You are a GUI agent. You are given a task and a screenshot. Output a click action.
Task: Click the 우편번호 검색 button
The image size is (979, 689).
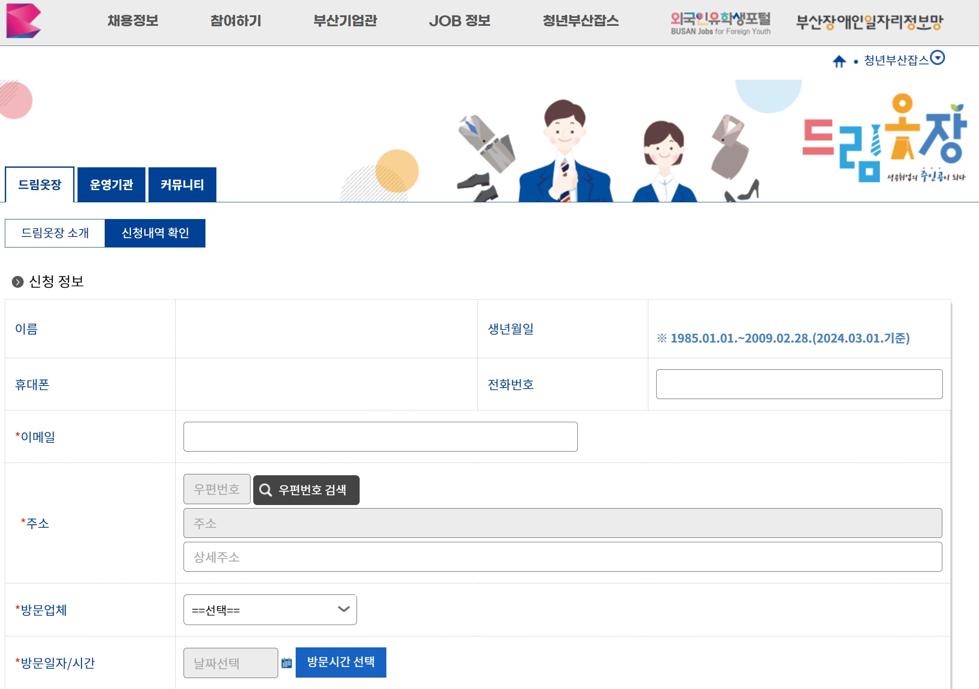306,490
